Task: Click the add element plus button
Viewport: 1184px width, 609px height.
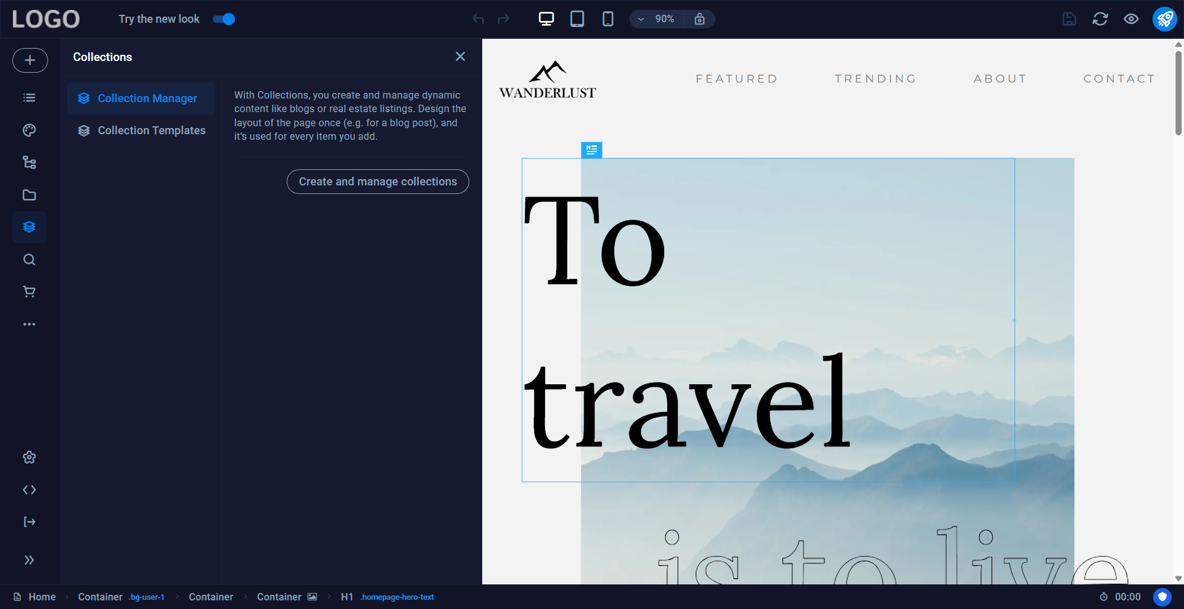Action: [x=30, y=60]
